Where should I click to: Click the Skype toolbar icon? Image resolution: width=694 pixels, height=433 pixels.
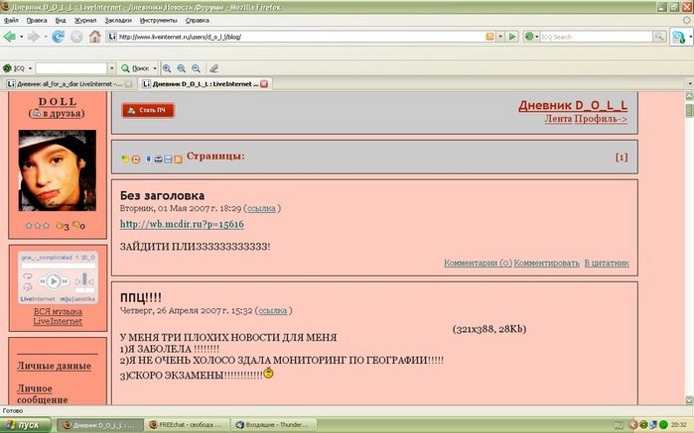click(678, 37)
